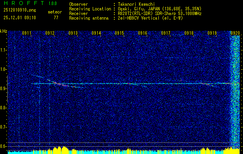Click the yellow signal-level peak below 0912
Screen dimensions: 243x154
pos(61,150)
